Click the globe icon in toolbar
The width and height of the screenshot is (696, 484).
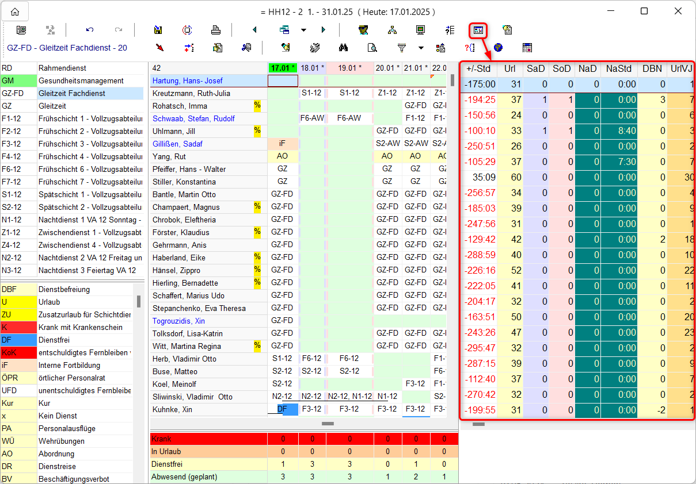498,48
